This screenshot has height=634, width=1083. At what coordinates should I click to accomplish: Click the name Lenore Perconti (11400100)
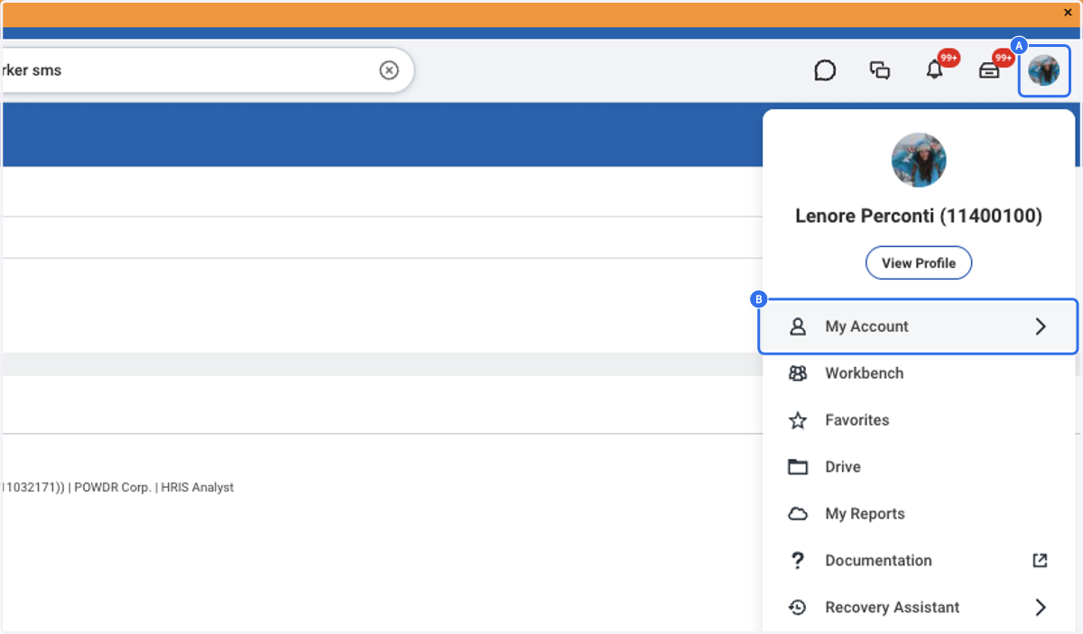[x=919, y=216]
